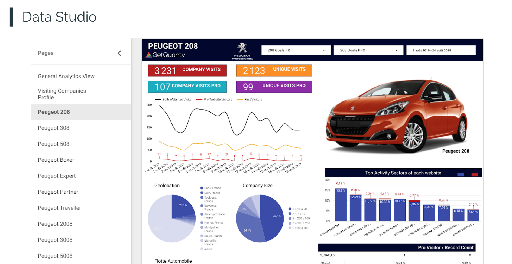
Task: Click the Flotte Automobile heading
Action: point(173,261)
